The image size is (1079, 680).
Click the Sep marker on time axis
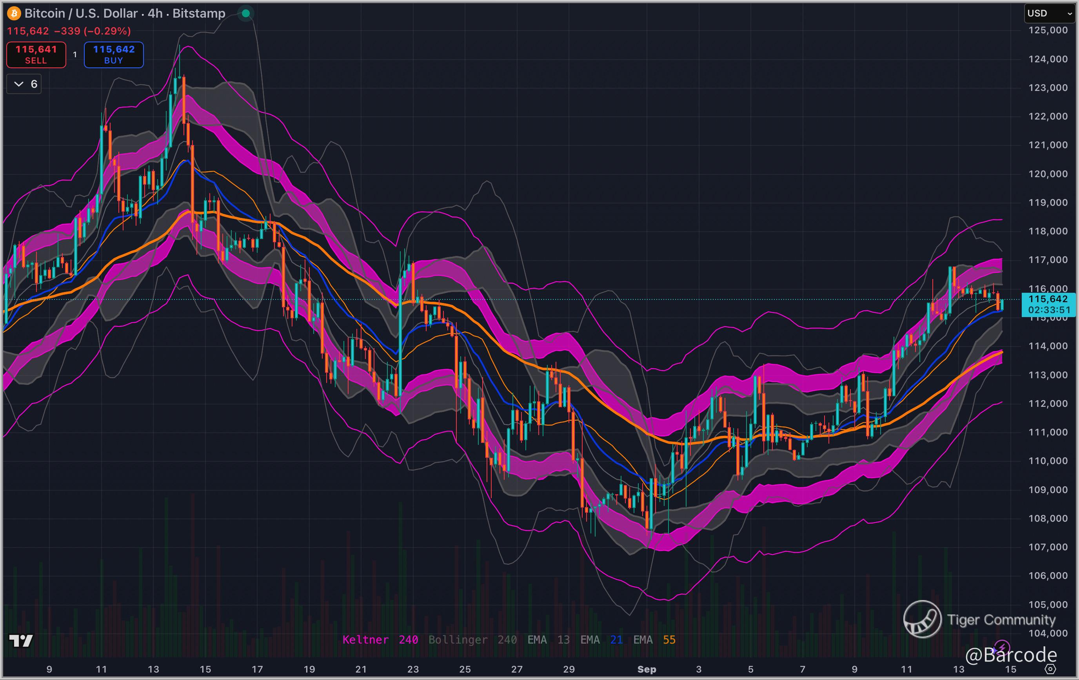click(647, 669)
